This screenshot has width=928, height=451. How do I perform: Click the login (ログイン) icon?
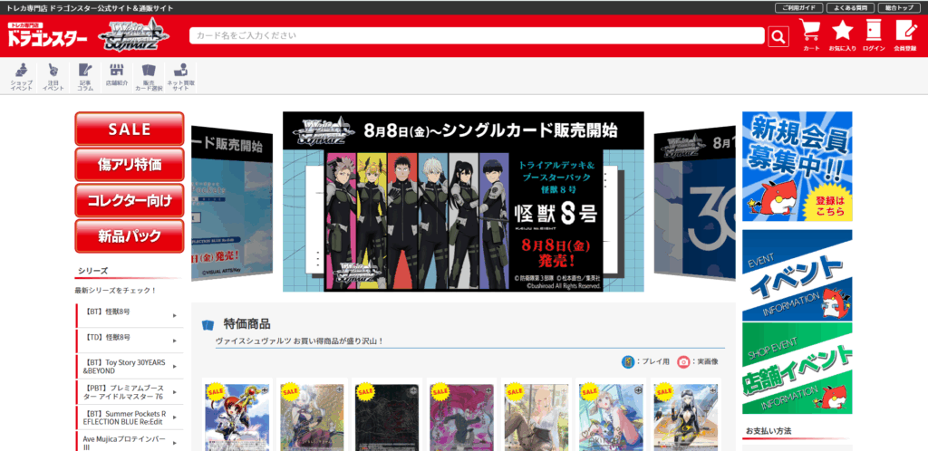click(x=874, y=34)
